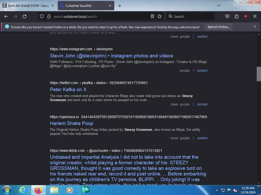Image resolution: width=261 pixels, height=195 pixels.
Task: Open the Harlem Shake Poop result link
Action: tap(72, 123)
